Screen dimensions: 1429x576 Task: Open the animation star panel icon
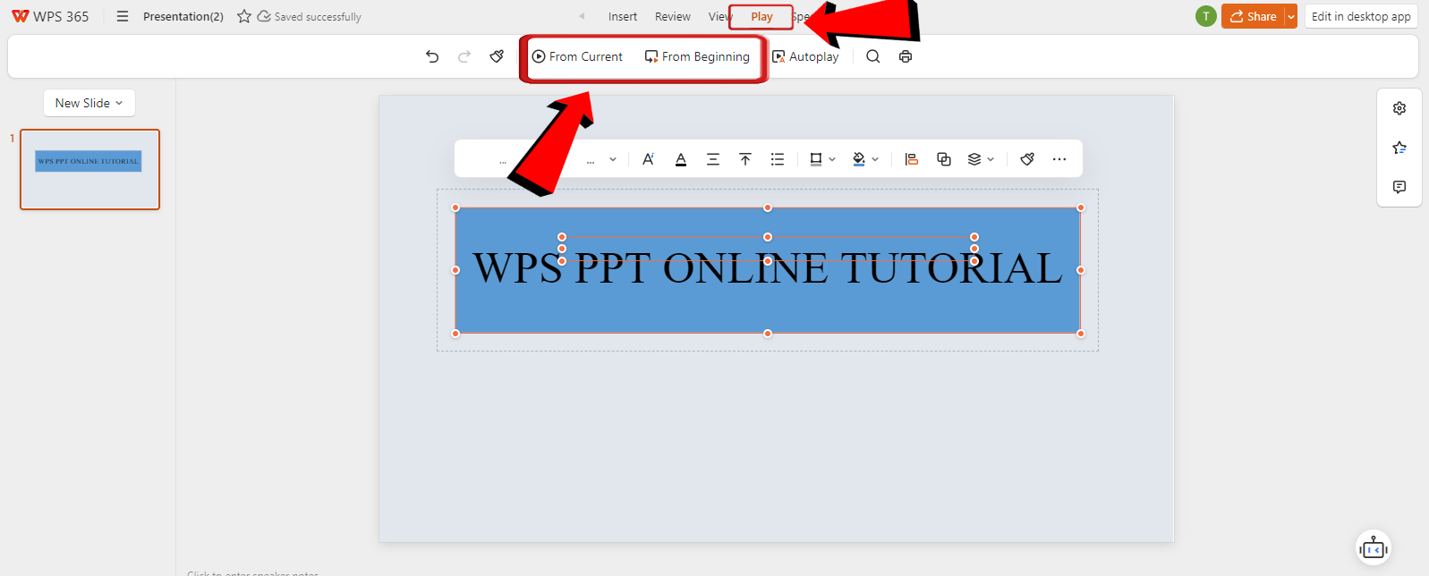coord(1399,148)
